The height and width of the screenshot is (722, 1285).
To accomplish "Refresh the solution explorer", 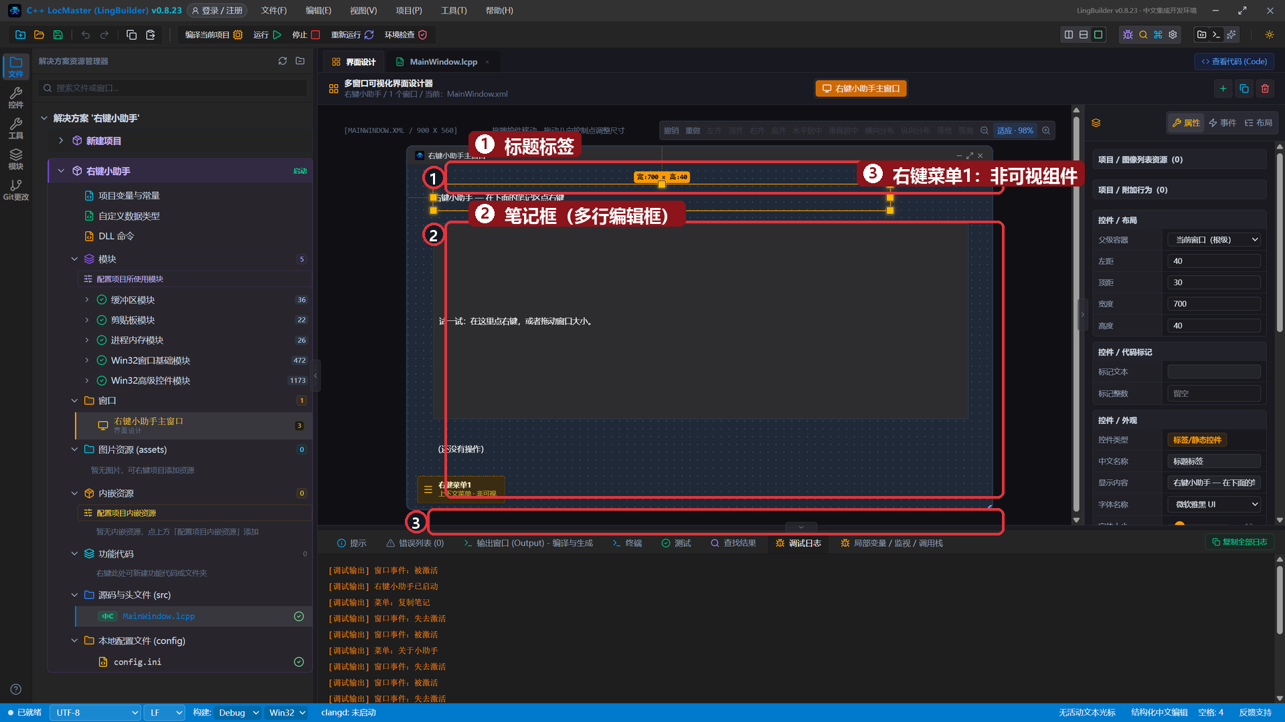I will tap(282, 61).
